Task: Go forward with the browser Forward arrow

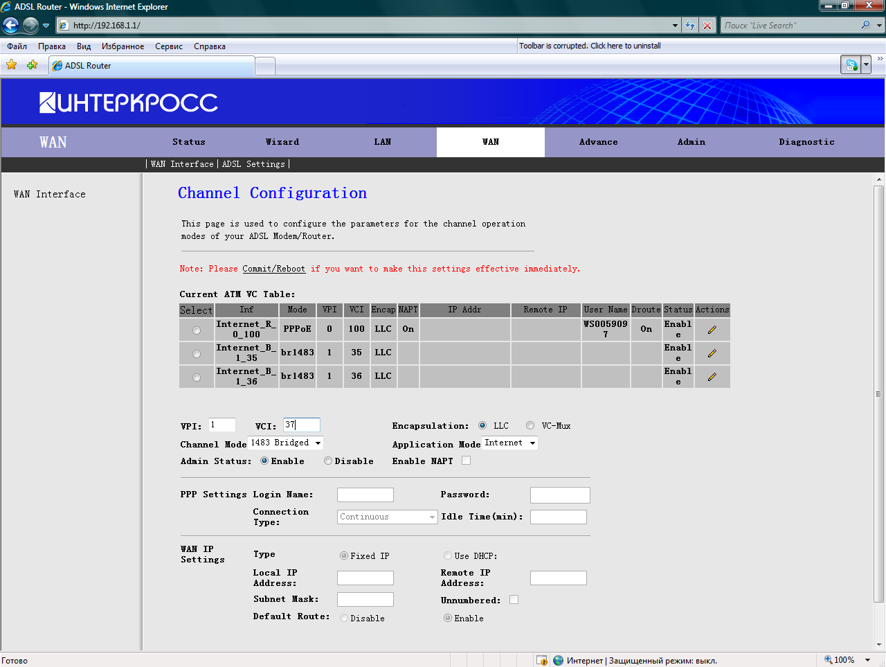Action: [x=30, y=26]
